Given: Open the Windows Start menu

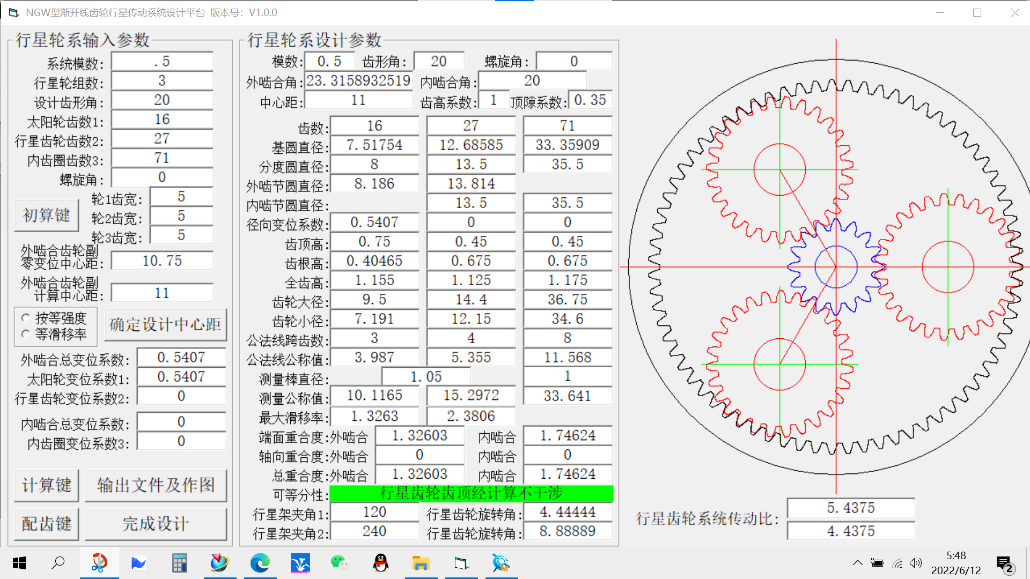Looking at the screenshot, I should [x=19, y=563].
